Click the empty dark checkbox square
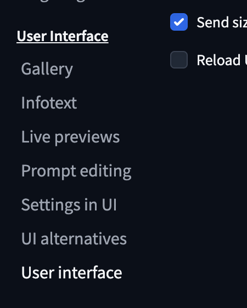247x308 pixels. point(179,60)
